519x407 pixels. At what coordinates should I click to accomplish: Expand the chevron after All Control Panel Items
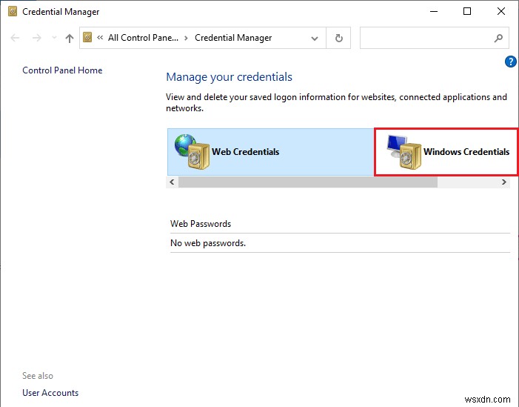coord(187,38)
